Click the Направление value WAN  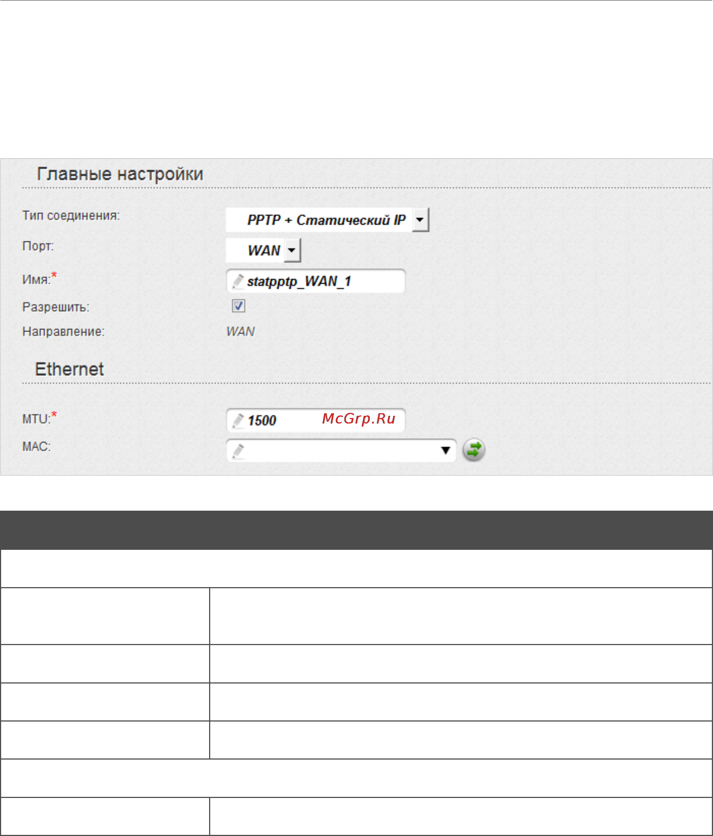pos(240,331)
